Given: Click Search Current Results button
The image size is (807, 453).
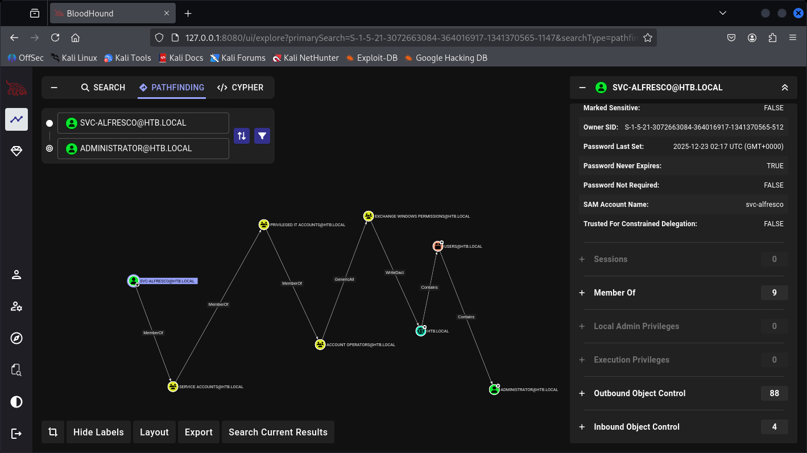Looking at the screenshot, I should [x=278, y=432].
